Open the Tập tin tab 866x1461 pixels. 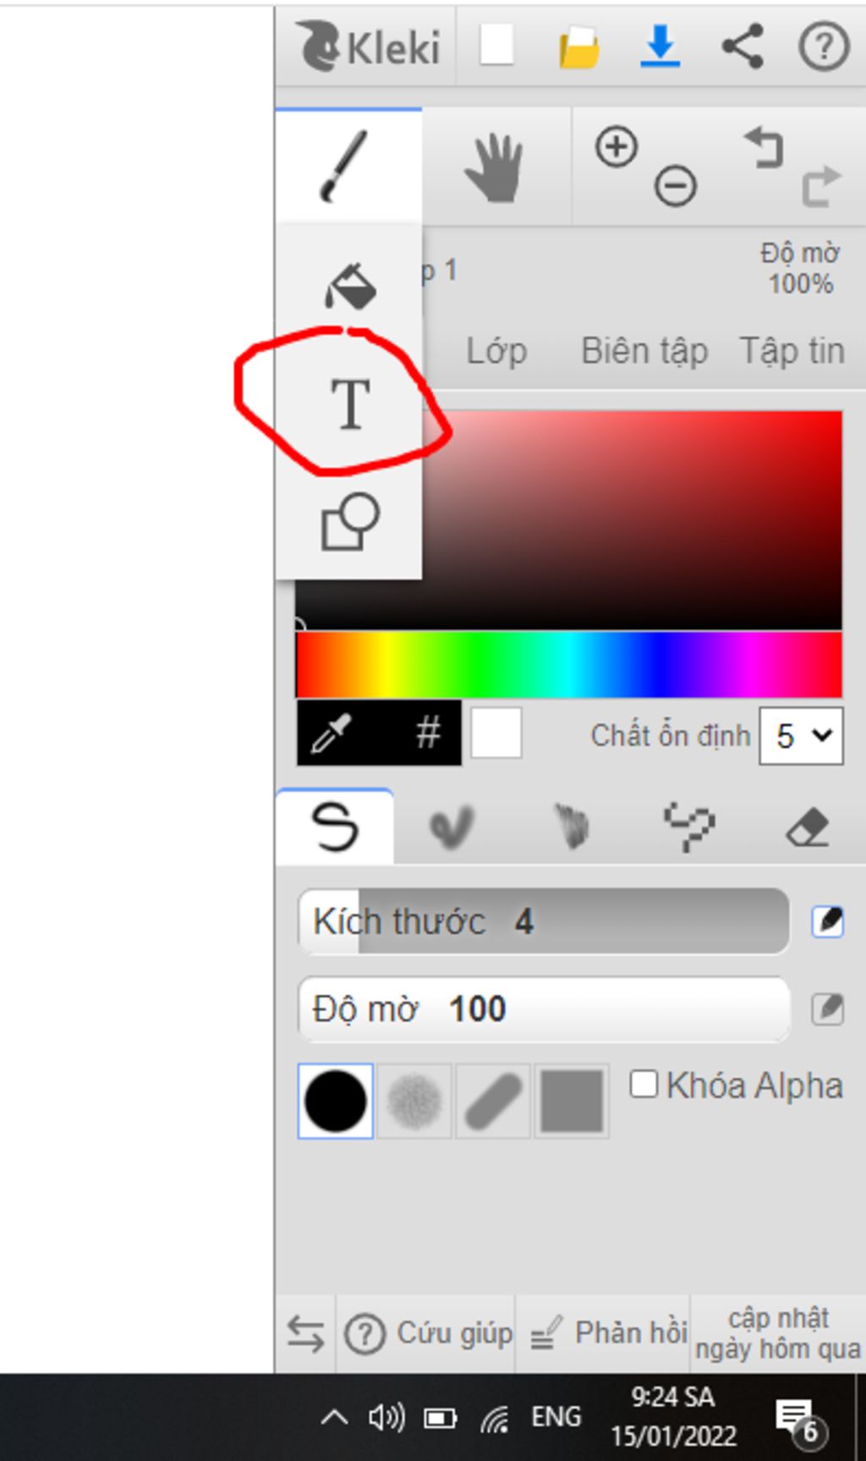(792, 351)
